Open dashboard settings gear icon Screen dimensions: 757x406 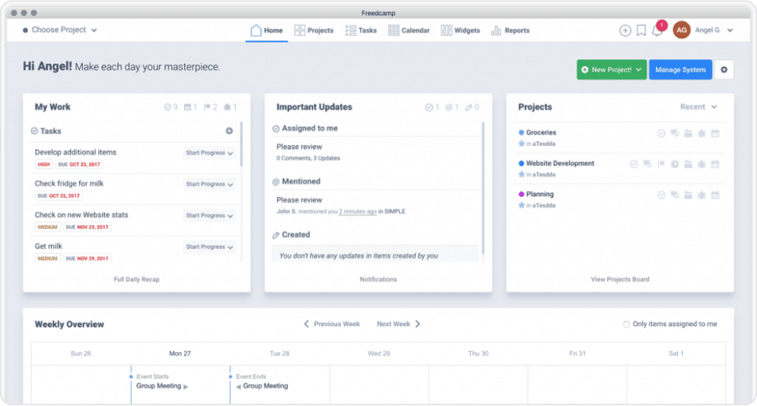click(x=724, y=70)
